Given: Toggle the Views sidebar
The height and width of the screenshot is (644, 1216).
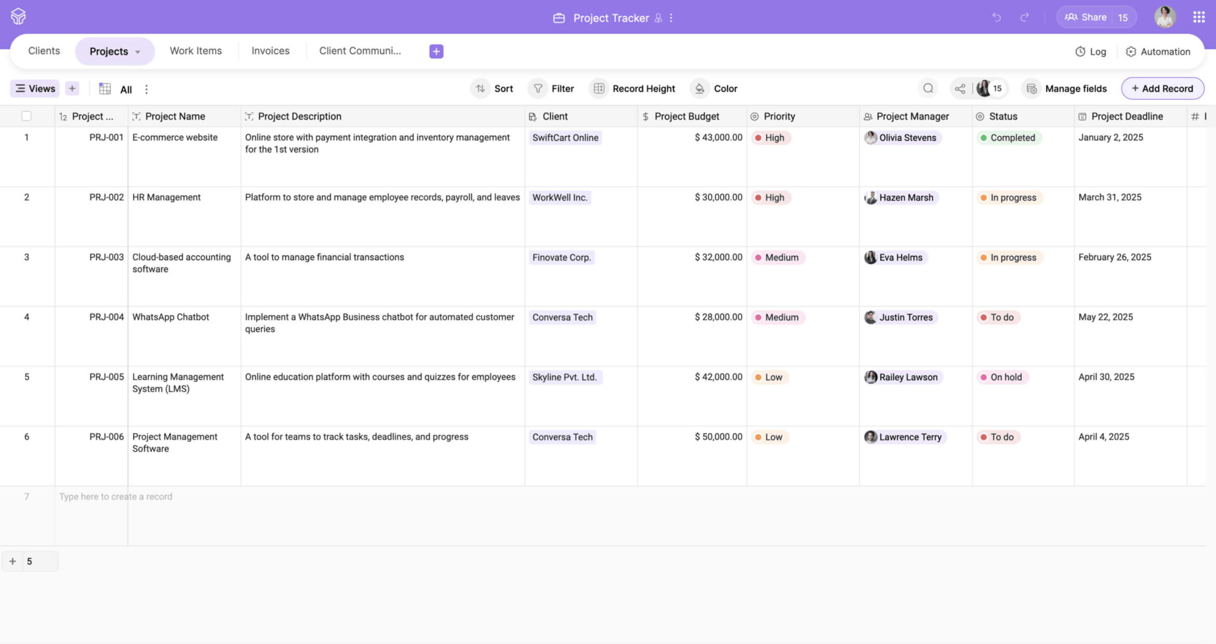Looking at the screenshot, I should [35, 89].
